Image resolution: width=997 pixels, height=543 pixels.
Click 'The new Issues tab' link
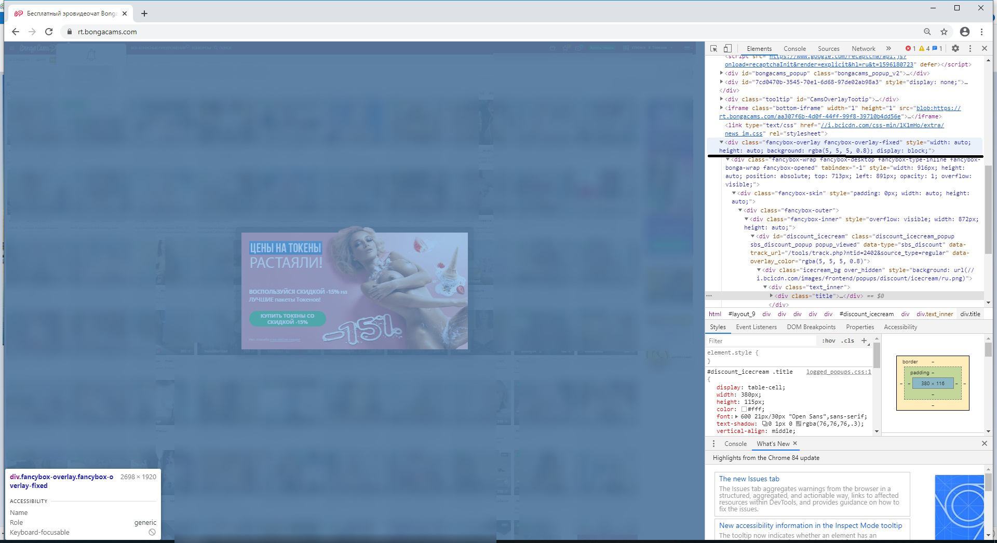[x=749, y=479]
